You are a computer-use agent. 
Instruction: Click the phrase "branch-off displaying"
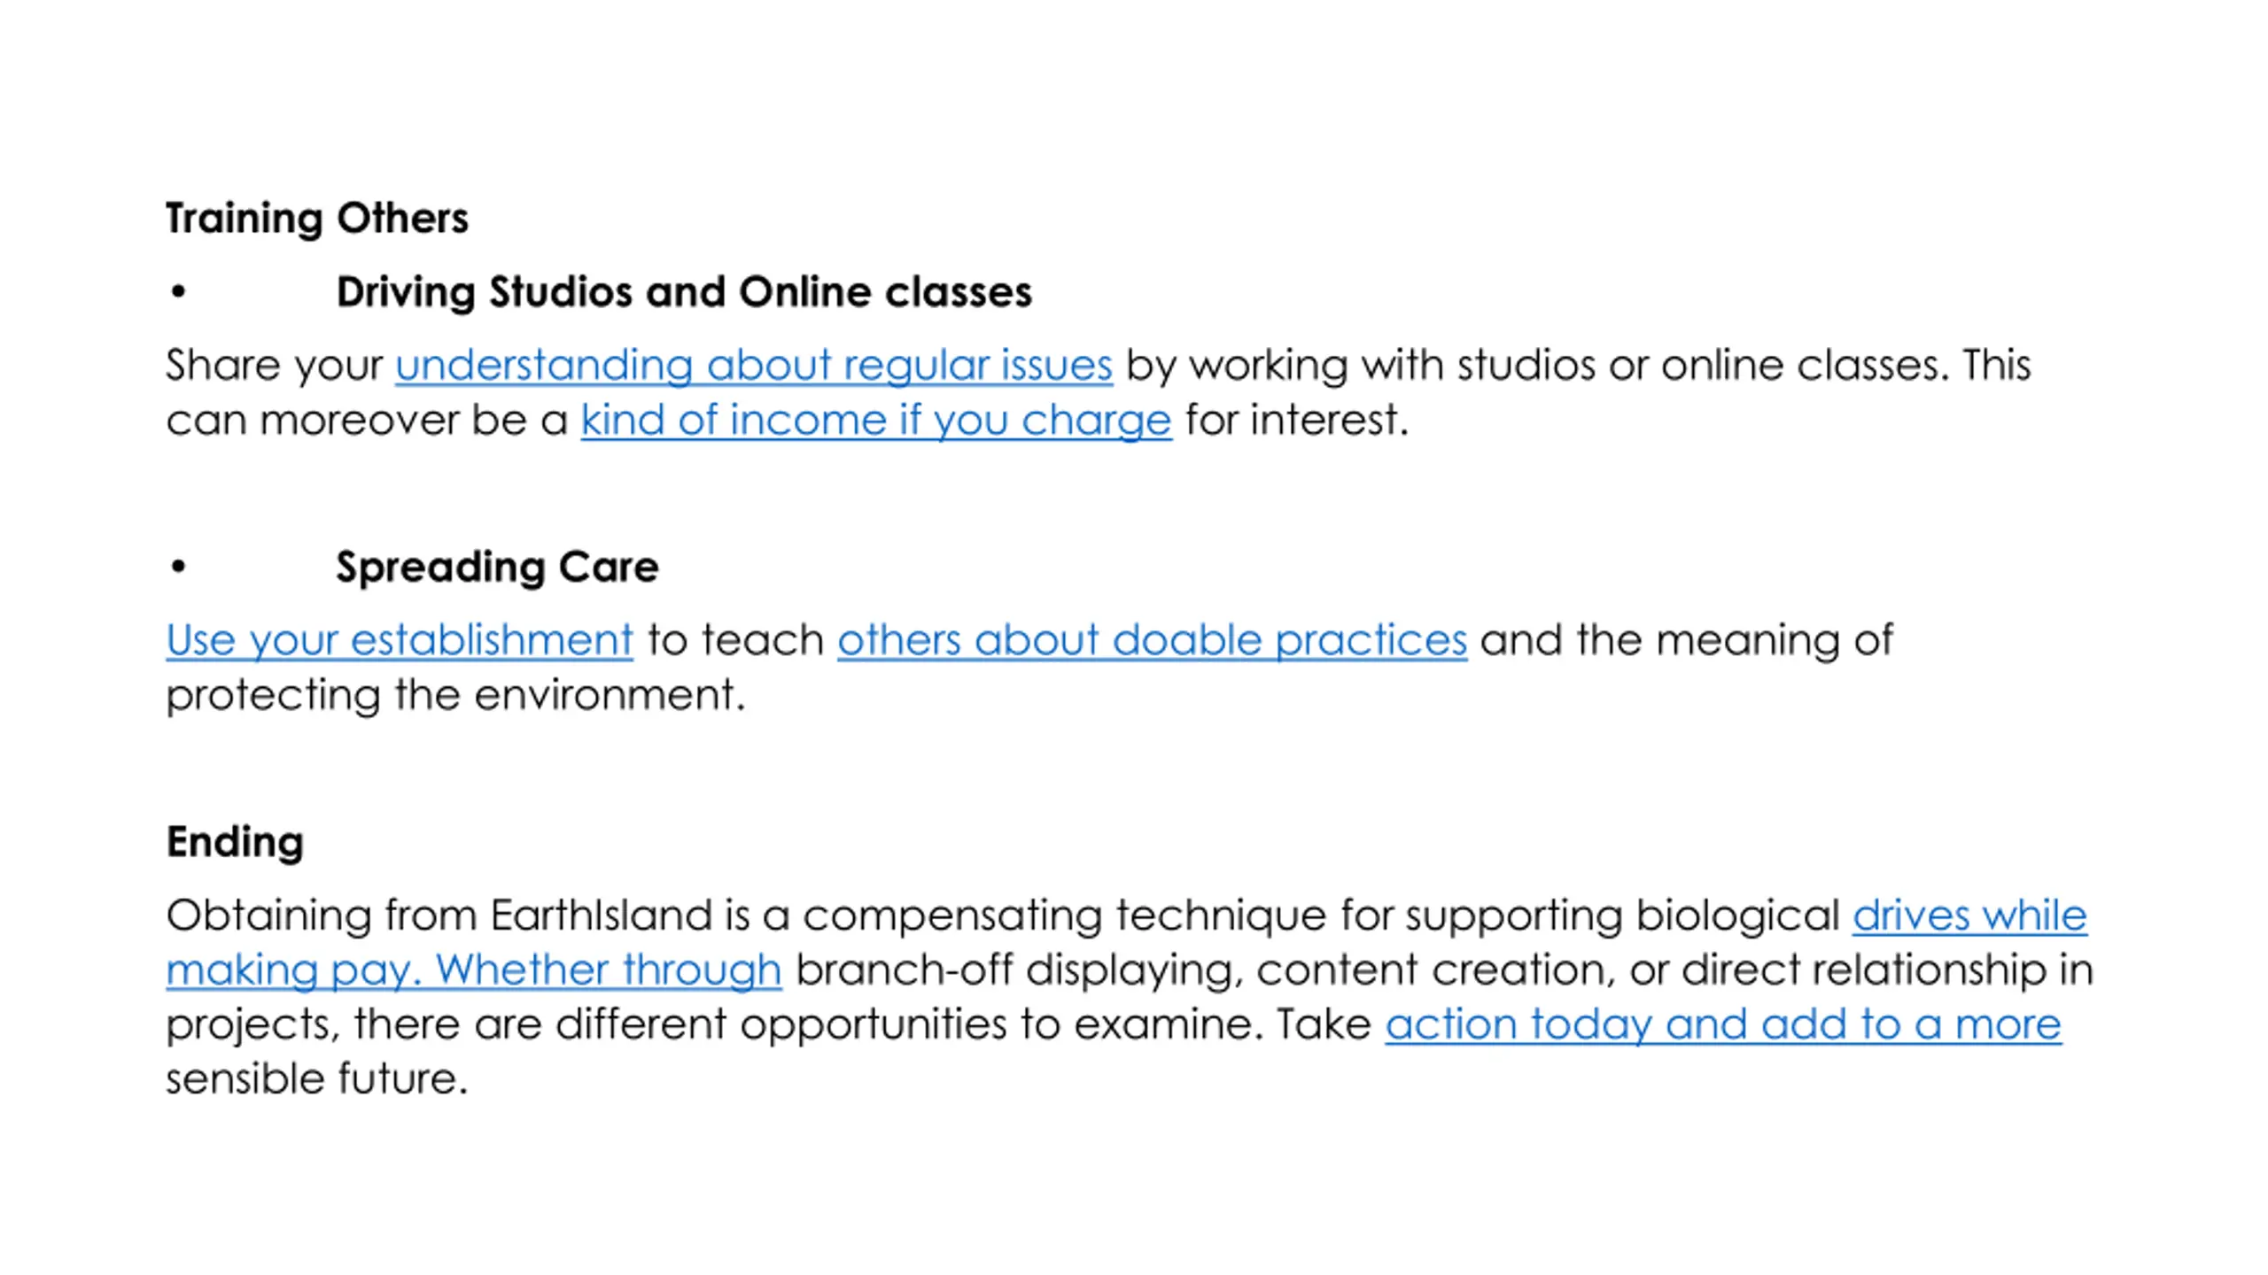pos(1014,970)
